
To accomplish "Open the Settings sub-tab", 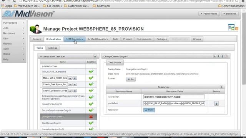I will click(x=53, y=48).
